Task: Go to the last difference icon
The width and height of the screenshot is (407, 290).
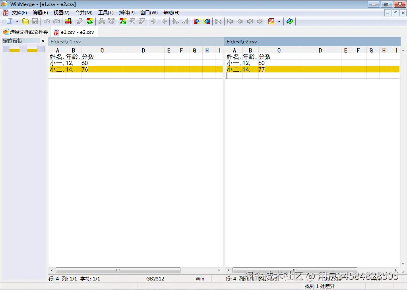Action: [x=259, y=21]
